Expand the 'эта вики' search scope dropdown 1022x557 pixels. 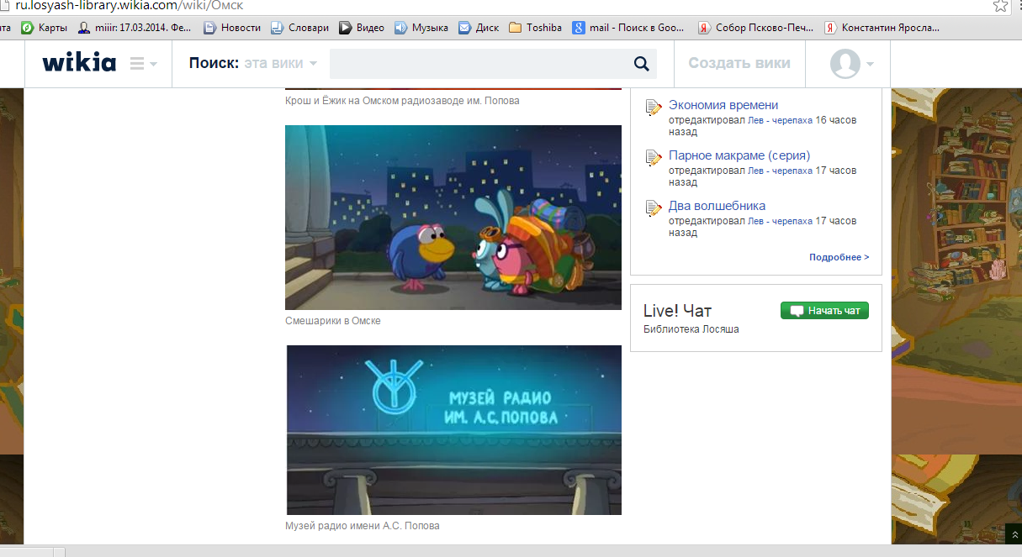(281, 63)
